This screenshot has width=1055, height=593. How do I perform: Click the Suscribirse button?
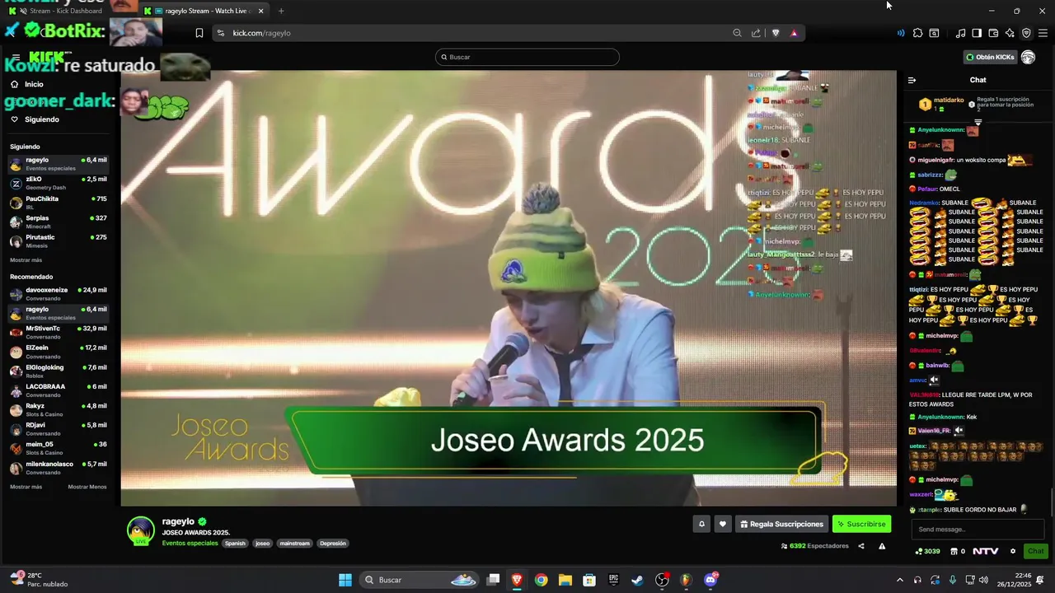(x=861, y=524)
